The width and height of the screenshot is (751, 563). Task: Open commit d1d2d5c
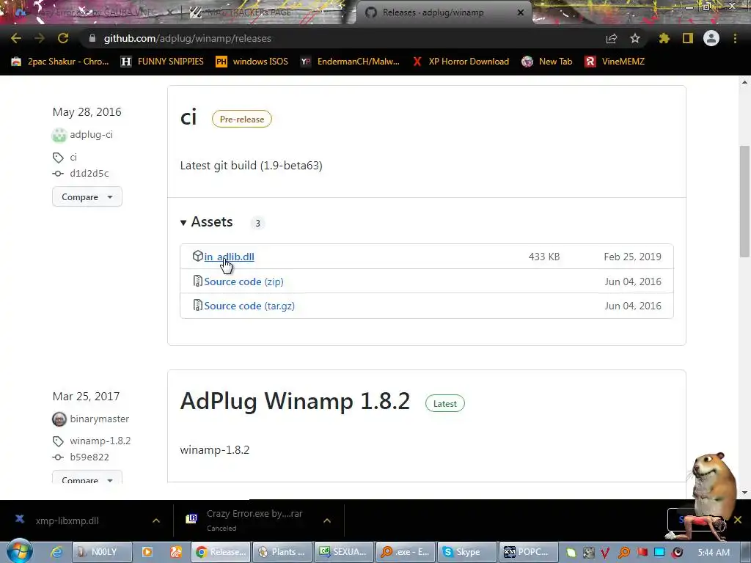[x=89, y=173]
